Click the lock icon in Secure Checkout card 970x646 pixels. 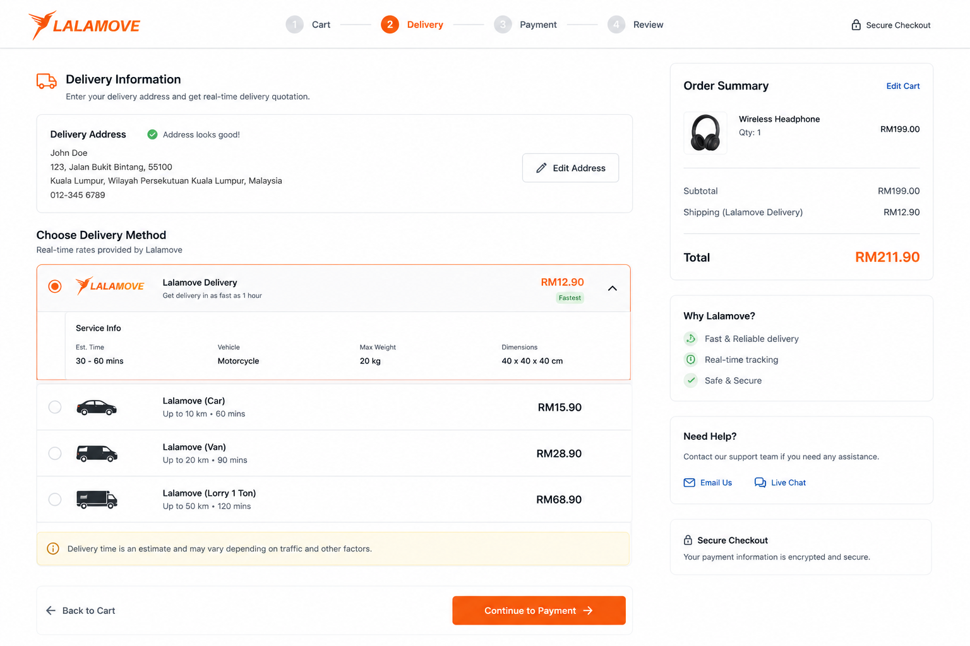[688, 541]
